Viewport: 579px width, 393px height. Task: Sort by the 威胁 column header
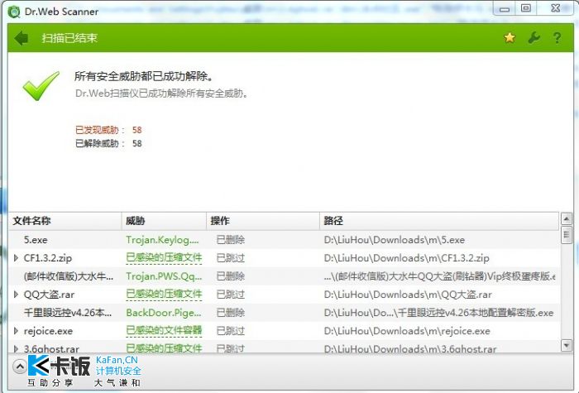click(135, 221)
